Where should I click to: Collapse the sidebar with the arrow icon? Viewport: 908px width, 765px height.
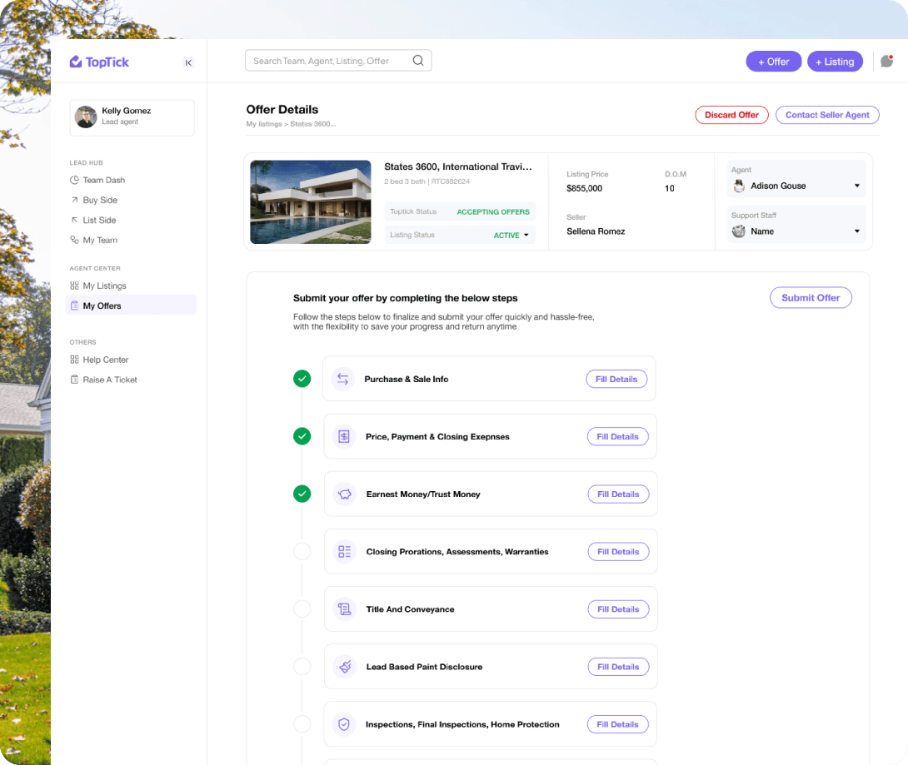pos(188,62)
